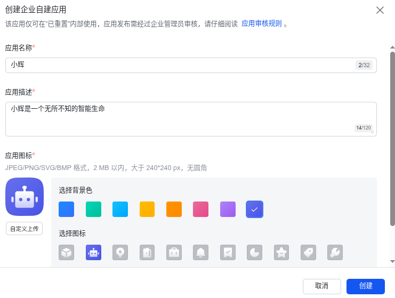This screenshot has width=395, height=298.
Task: Click the 创建企业自建应用 title
Action: 36,10
